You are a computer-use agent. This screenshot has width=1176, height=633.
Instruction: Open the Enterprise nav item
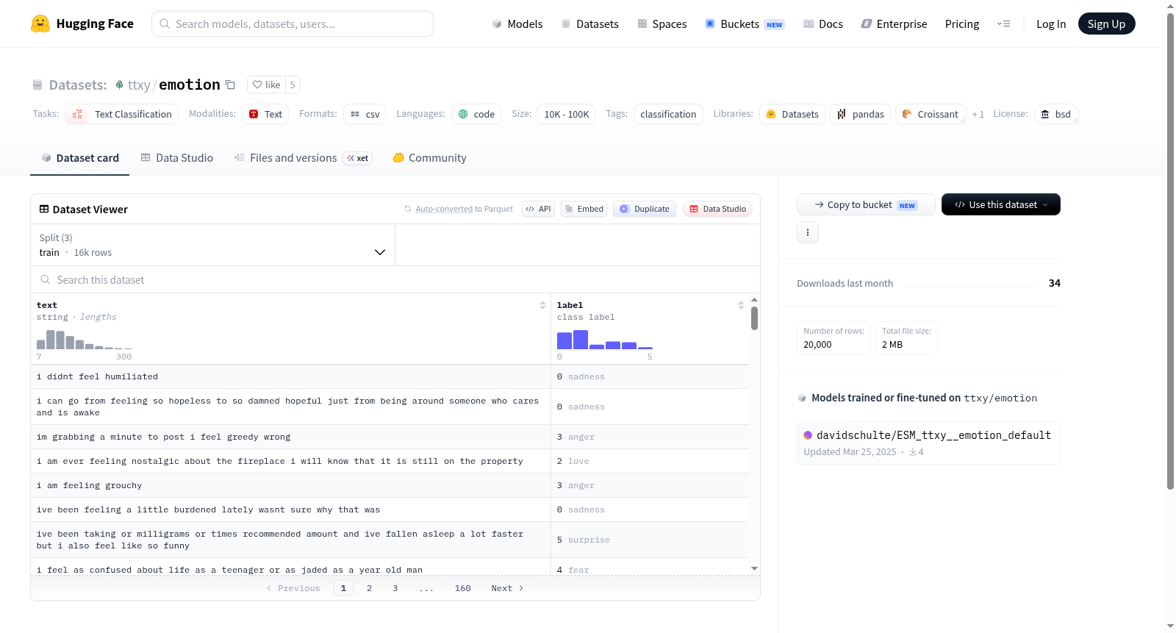[894, 24]
